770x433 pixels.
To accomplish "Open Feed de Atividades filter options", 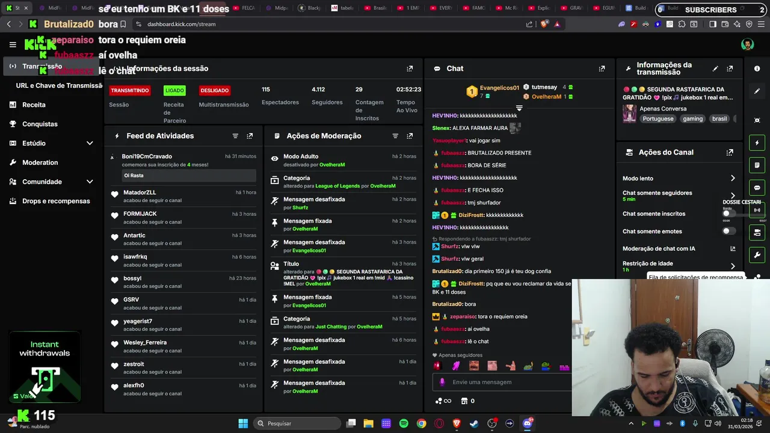I will click(235, 136).
